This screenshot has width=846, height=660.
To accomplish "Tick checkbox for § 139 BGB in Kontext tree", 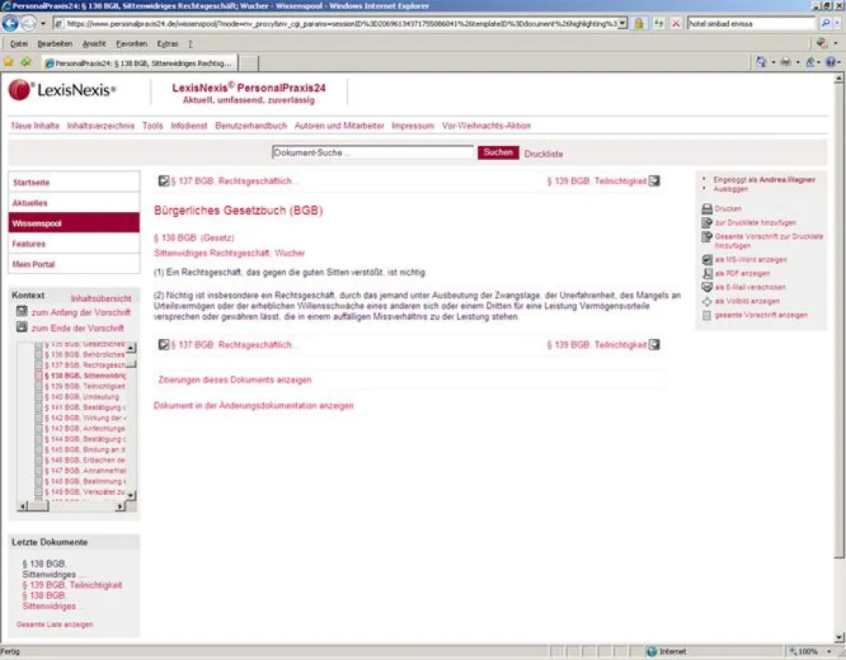I will pyautogui.click(x=38, y=386).
